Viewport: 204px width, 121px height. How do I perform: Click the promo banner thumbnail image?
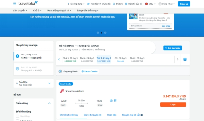133,17
